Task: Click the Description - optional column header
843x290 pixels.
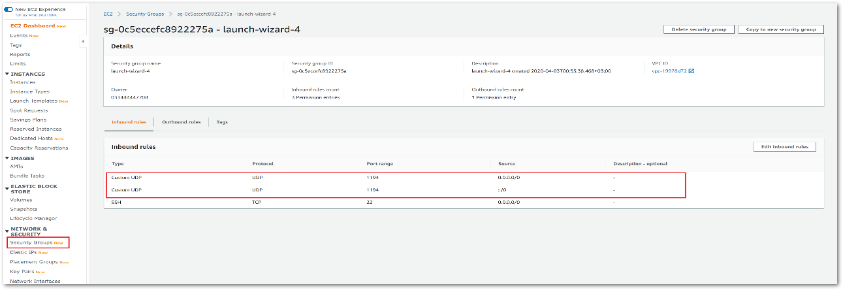Action: [x=640, y=163]
